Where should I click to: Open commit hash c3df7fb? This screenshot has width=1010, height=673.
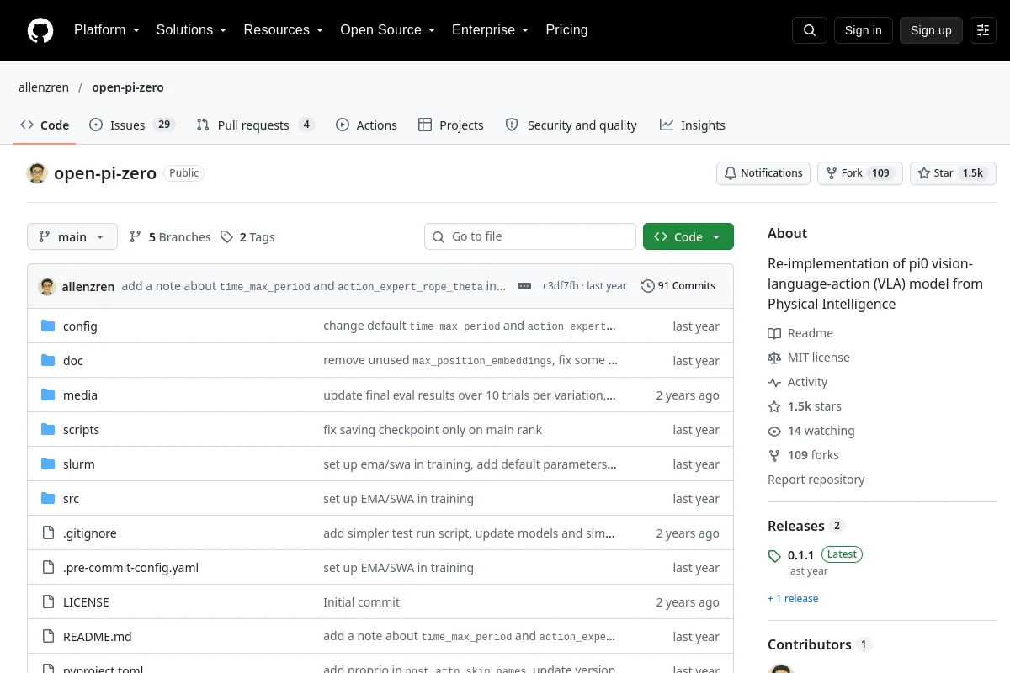[x=561, y=286]
